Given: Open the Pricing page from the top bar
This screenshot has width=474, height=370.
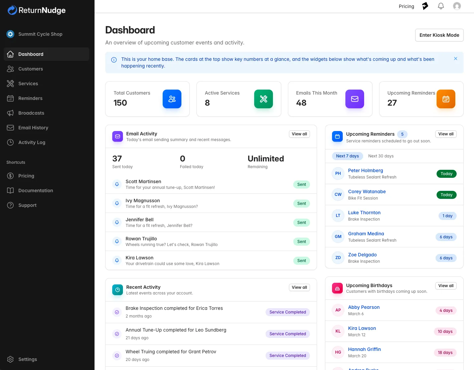Looking at the screenshot, I should (x=406, y=6).
